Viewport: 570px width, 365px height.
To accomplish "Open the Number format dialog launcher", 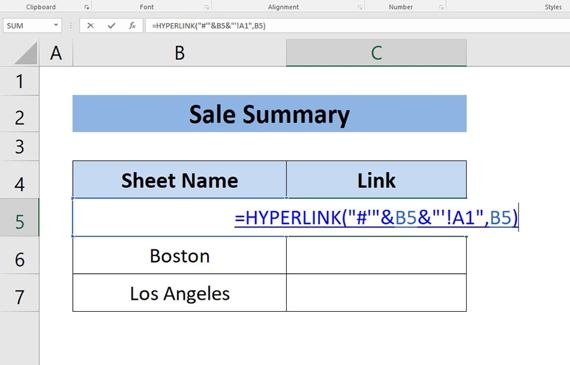I will tap(442, 6).
